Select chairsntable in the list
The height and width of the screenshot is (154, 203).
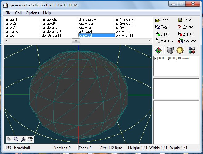(87, 19)
